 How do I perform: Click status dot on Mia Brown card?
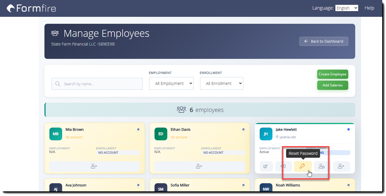138,129
